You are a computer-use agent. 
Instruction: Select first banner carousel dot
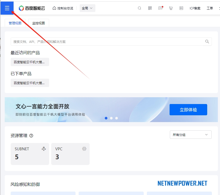[x=106, y=118]
